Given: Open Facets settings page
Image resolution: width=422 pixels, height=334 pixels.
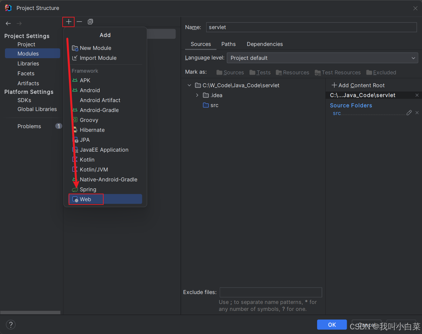Looking at the screenshot, I should [x=26, y=73].
